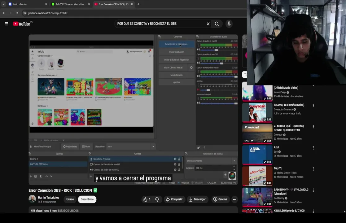The image size is (346, 223).
Task: Mute Captura de audio de macOS channel
Action: pos(198,50)
